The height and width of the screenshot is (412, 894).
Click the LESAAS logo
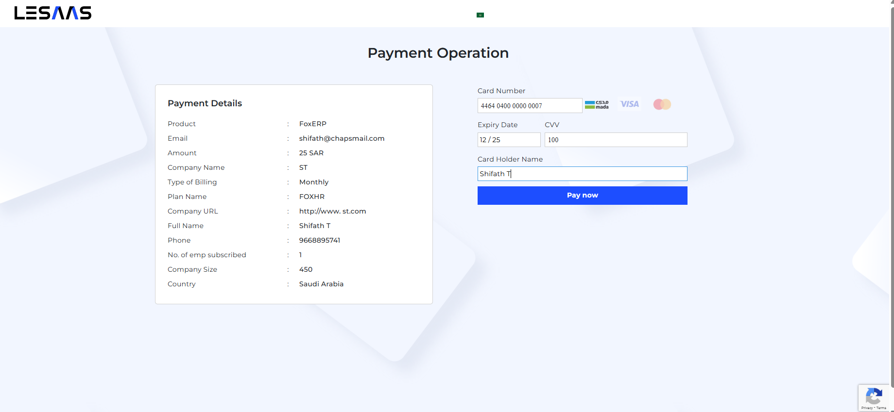click(x=53, y=13)
